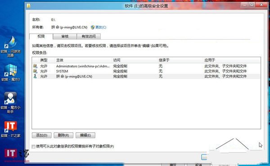Screen dimensions: 270x166
Task: Click 无 in the 拼 命 row
Action: [161, 76]
